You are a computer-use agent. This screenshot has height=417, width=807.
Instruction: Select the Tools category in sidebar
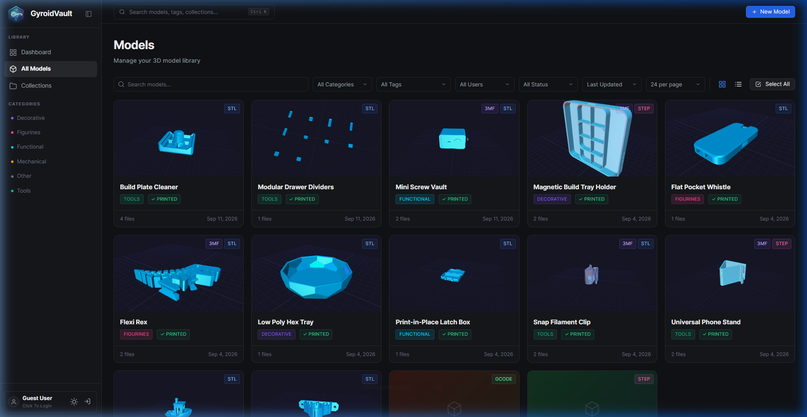(24, 191)
